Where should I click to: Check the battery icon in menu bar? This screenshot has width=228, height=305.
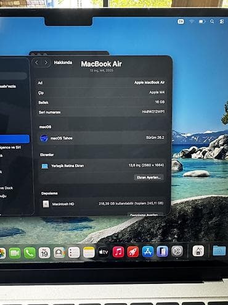pyautogui.click(x=202, y=22)
